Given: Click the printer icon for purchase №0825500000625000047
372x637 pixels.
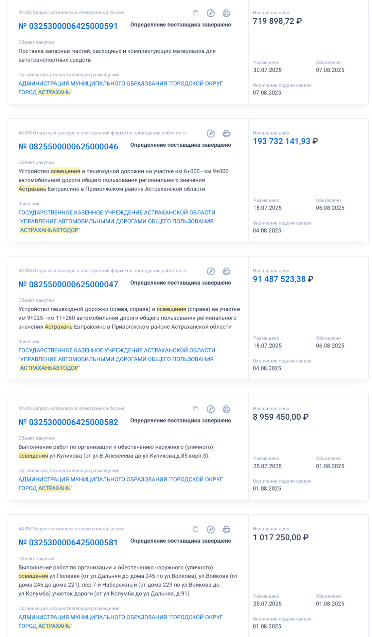Looking at the screenshot, I should tap(226, 271).
